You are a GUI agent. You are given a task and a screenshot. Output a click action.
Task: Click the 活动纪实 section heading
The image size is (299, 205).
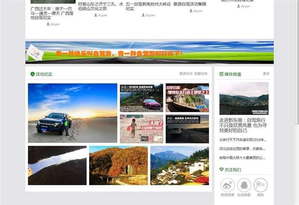pyautogui.click(x=44, y=74)
